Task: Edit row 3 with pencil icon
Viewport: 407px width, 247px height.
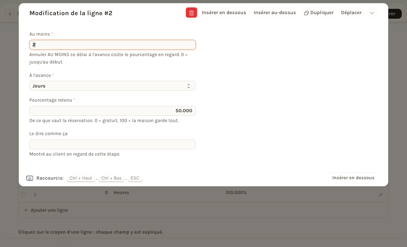Action: click(x=380, y=195)
